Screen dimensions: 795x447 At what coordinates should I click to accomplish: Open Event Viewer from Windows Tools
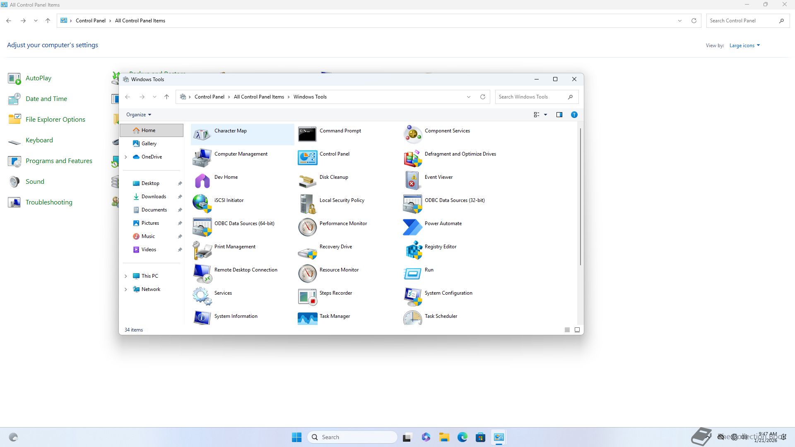click(413, 180)
